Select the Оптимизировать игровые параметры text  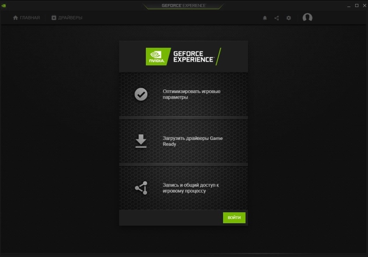(191, 94)
